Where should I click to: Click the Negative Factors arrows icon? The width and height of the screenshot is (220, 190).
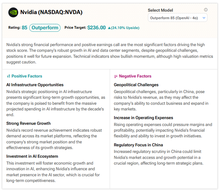116,76
